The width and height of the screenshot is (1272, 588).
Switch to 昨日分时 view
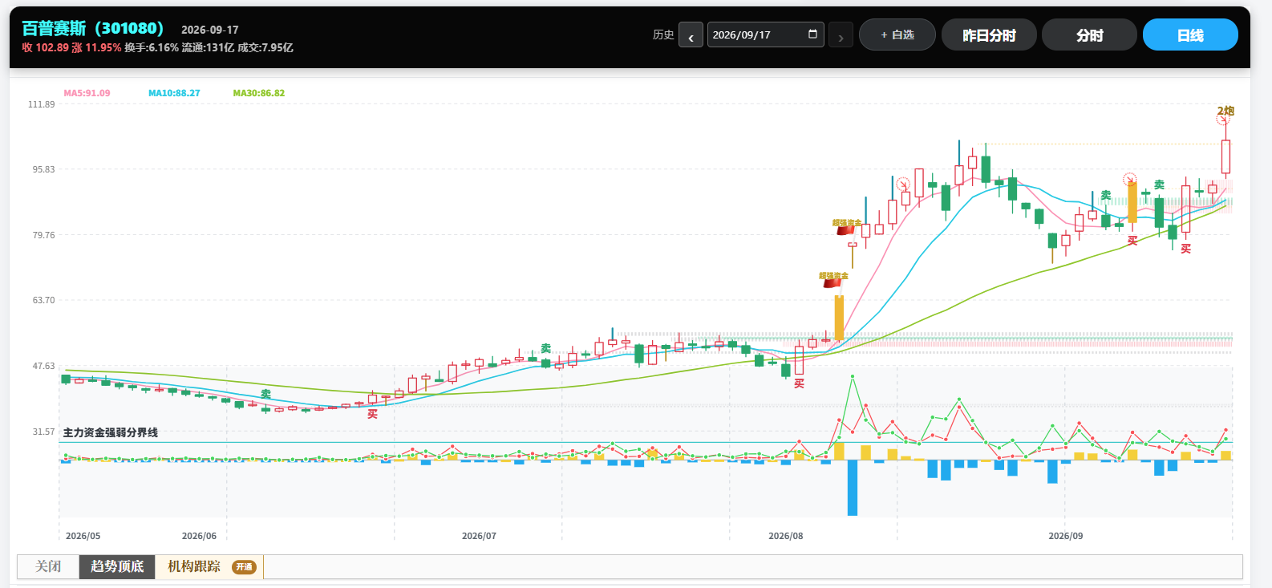click(x=989, y=34)
